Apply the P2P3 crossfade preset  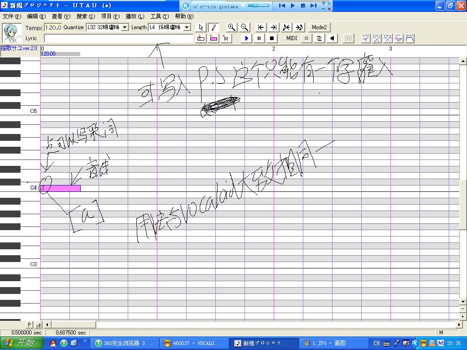[377, 38]
